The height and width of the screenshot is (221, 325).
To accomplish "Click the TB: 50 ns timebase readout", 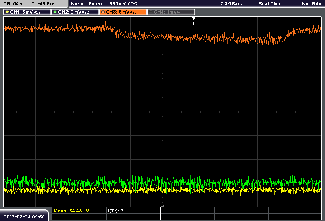I will (x=14, y=4).
